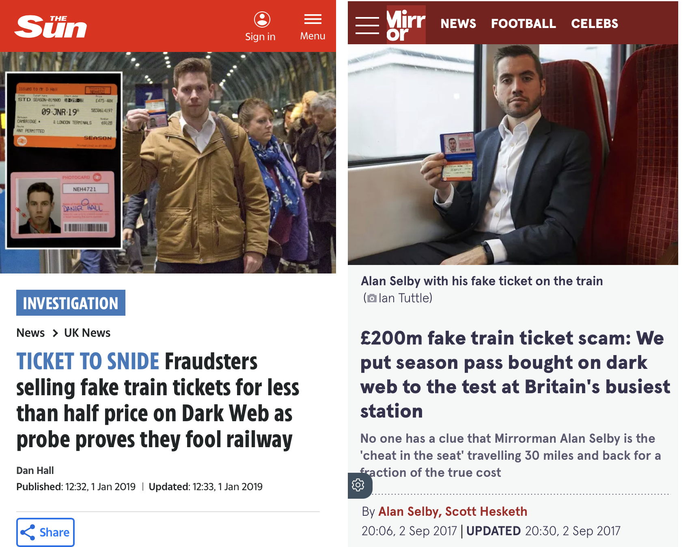Click the settings gear icon
This screenshot has width=692, height=547.
click(x=358, y=485)
